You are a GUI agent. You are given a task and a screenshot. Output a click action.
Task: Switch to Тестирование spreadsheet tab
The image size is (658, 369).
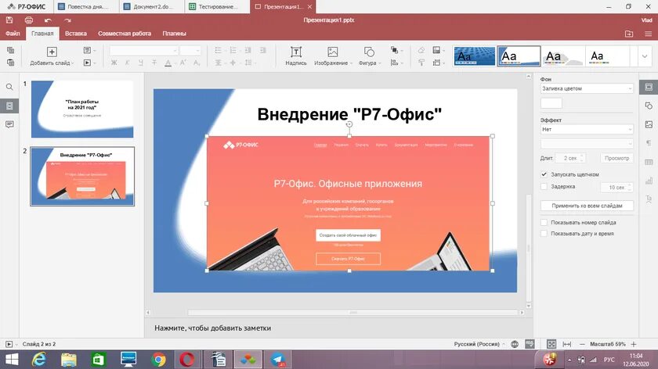point(216,7)
